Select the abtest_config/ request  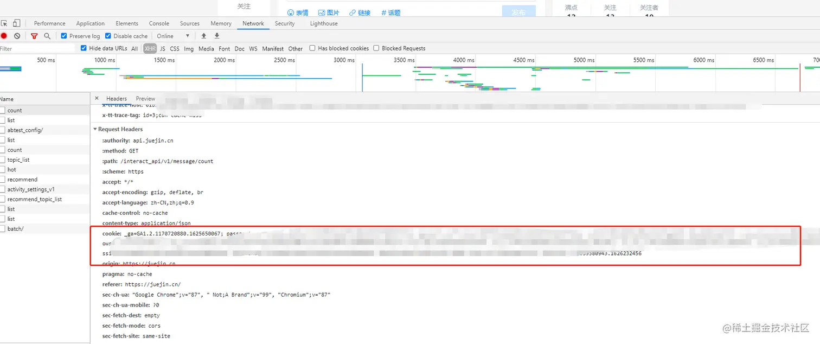(45, 130)
